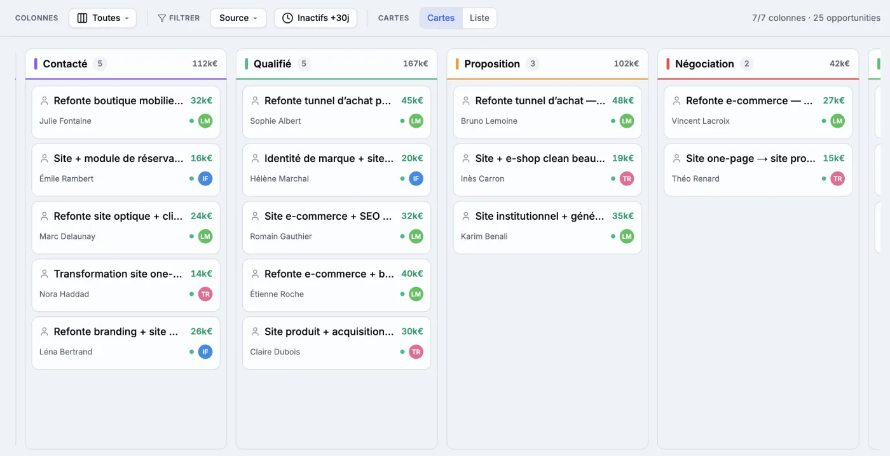Viewport: 890px width, 456px height.
Task: Click the Proposition column header
Action: click(547, 64)
